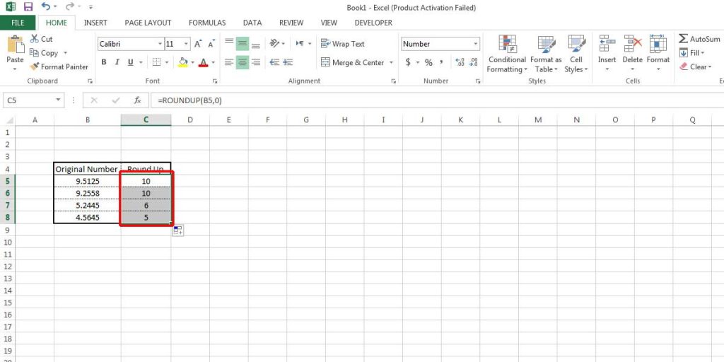Open Cell Styles gallery
724x362 pixels.
pos(576,54)
